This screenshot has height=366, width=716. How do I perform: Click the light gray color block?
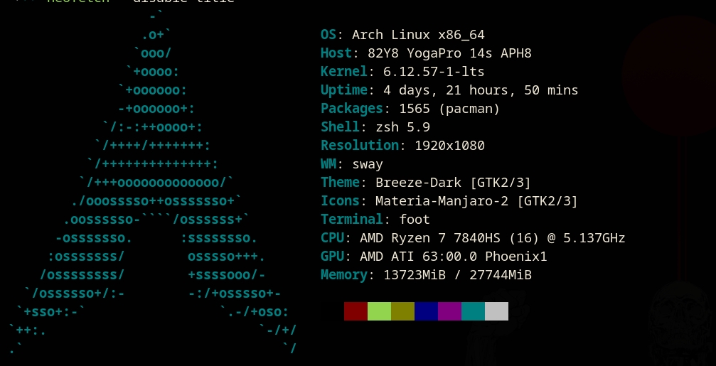(496, 311)
